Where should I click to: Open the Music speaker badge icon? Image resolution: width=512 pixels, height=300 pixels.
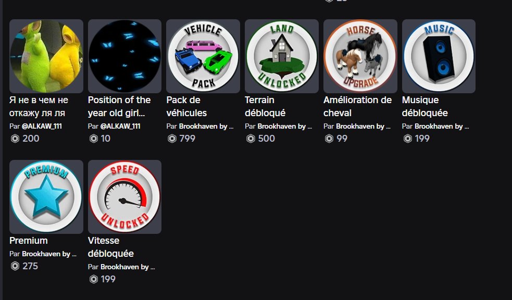click(x=439, y=56)
